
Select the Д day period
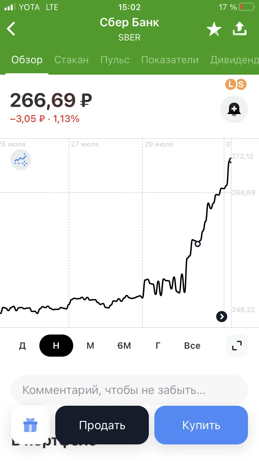(x=22, y=346)
